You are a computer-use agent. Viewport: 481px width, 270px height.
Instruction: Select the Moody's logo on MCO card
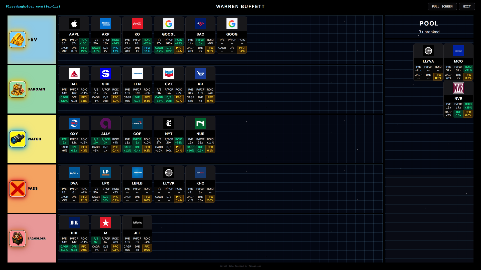[458, 51]
